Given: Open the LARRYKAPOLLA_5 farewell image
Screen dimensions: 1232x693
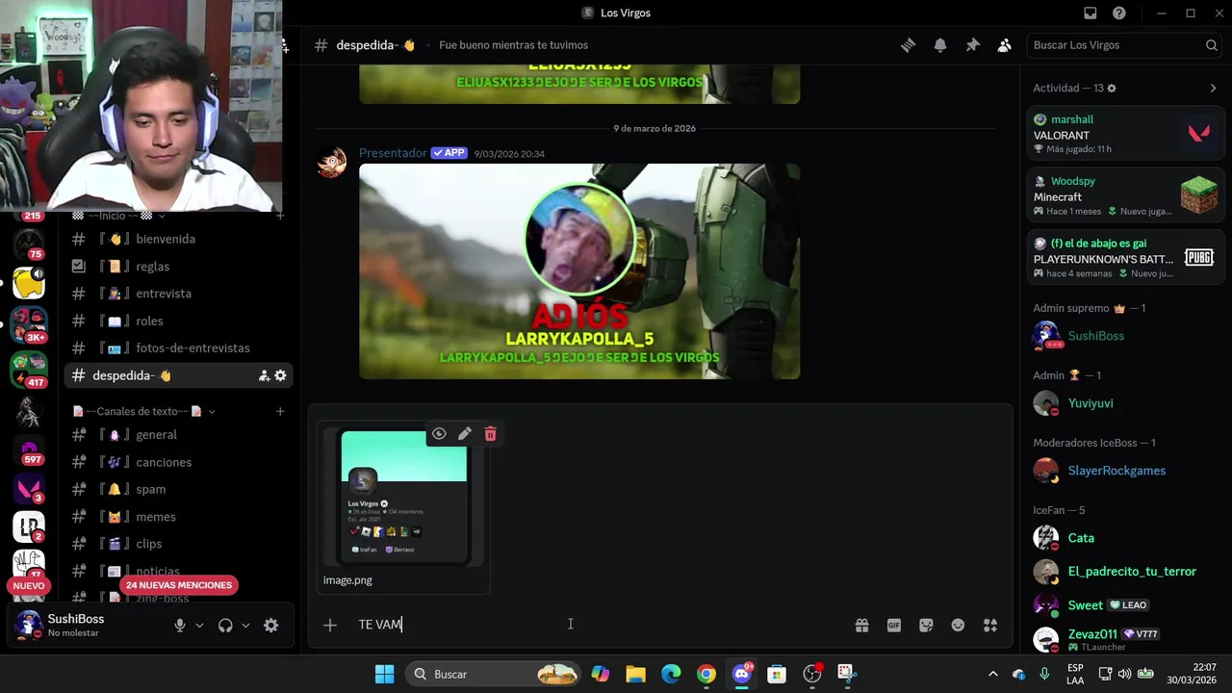Looking at the screenshot, I should pos(579,271).
